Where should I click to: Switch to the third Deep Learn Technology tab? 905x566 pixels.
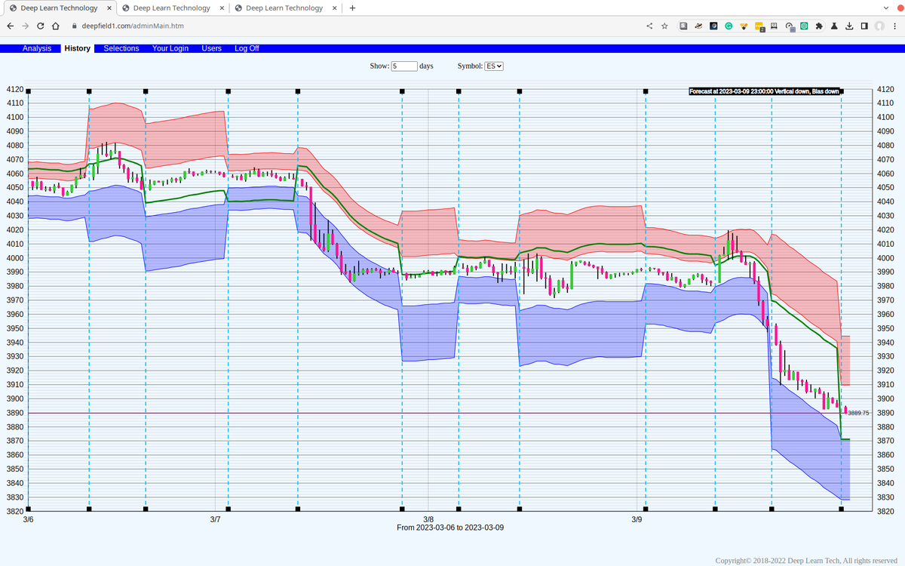[285, 8]
